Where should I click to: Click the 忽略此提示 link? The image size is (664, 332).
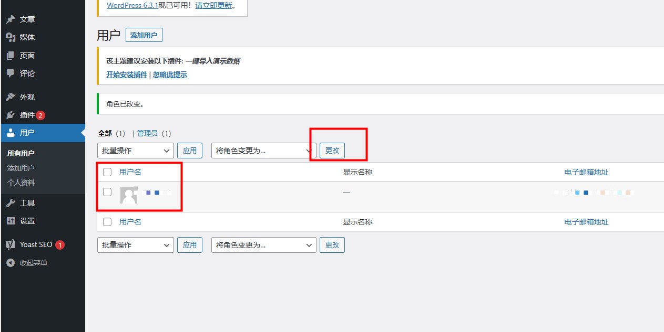tap(170, 74)
